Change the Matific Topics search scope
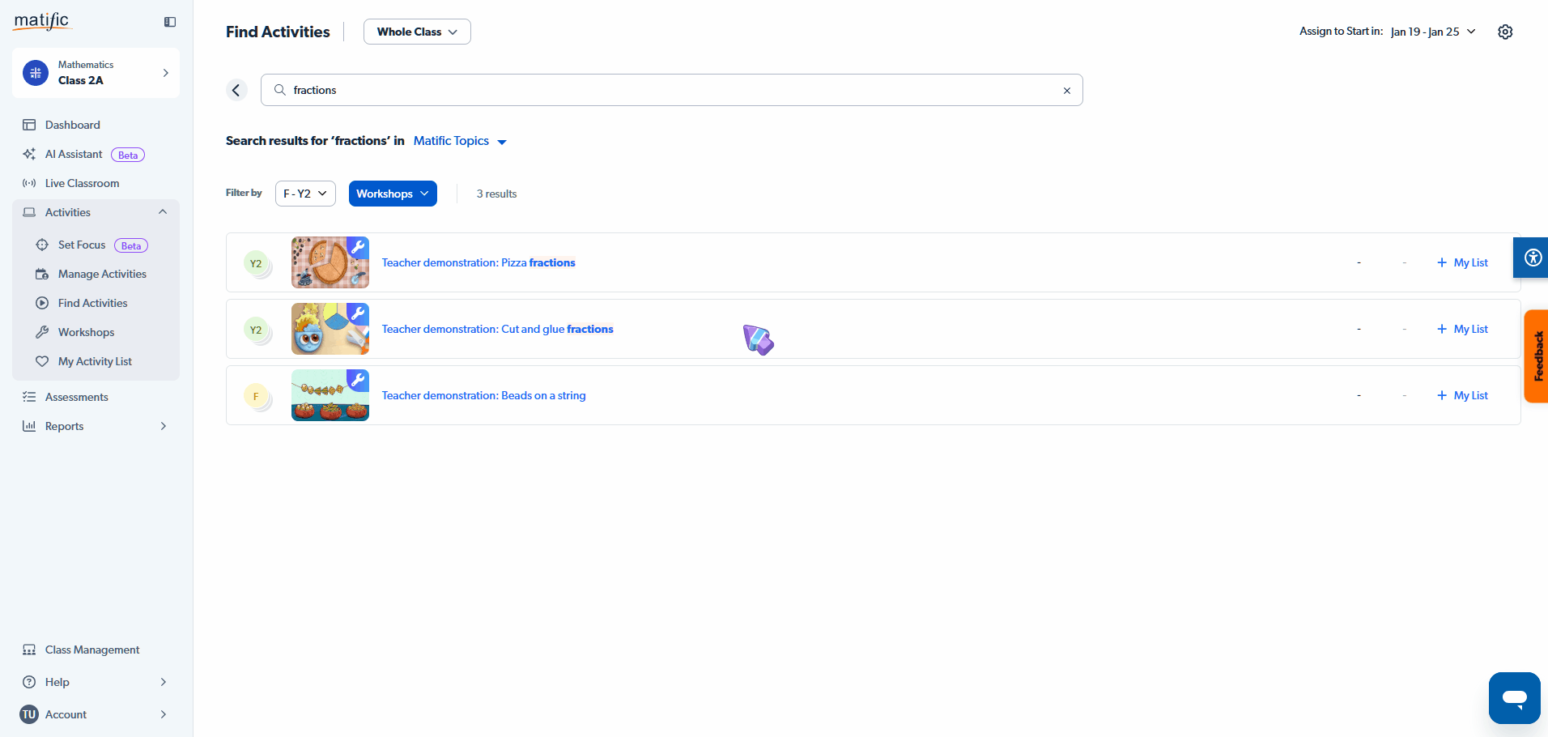 tap(460, 141)
